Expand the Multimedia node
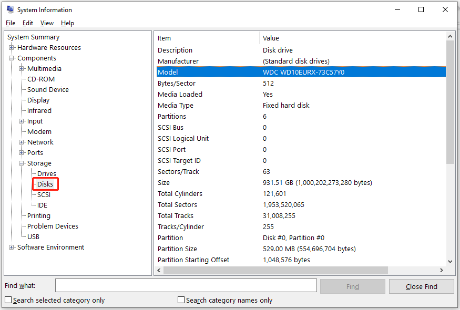 [x=20, y=68]
